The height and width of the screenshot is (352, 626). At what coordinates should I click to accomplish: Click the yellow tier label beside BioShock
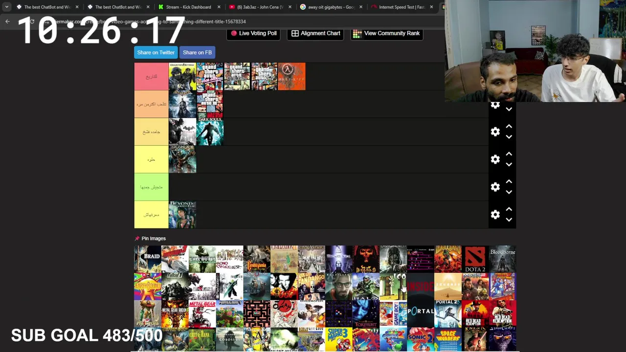pyautogui.click(x=151, y=159)
